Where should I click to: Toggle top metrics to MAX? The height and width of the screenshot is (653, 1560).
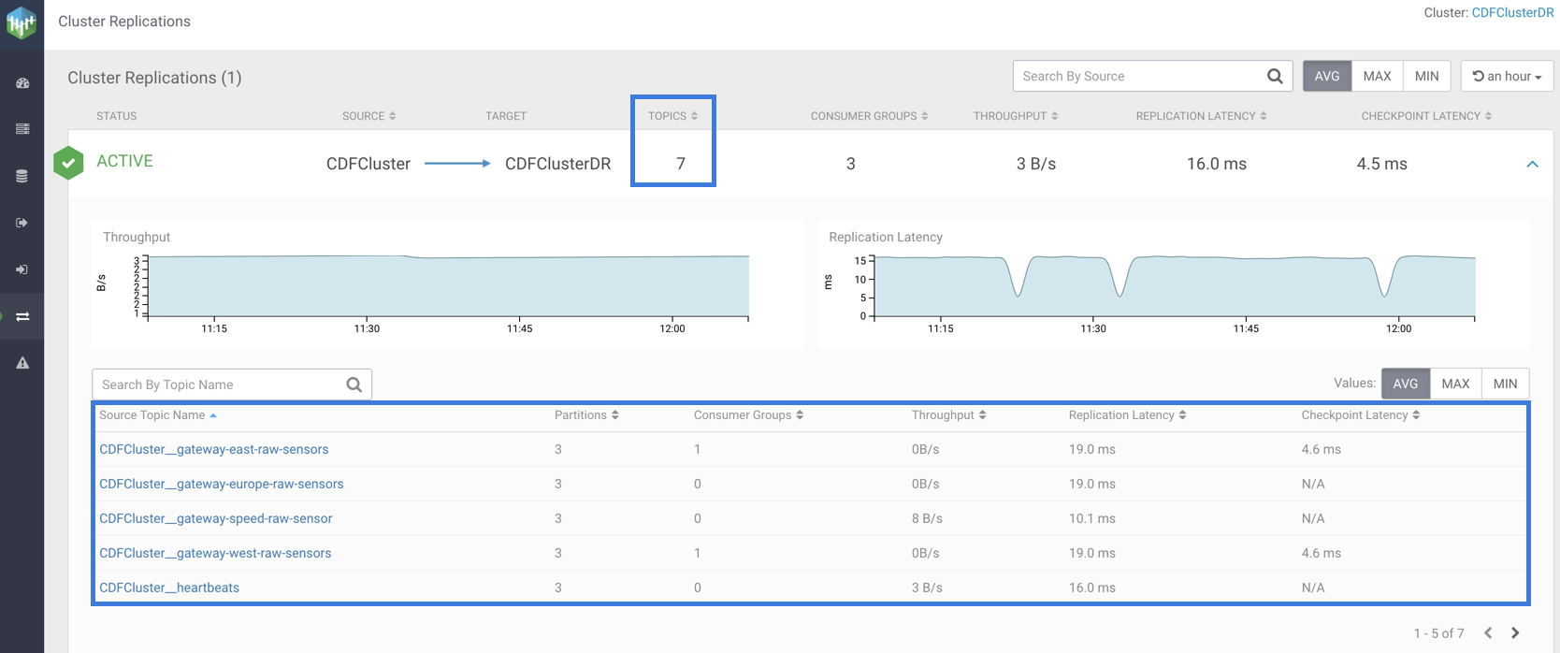point(1377,77)
